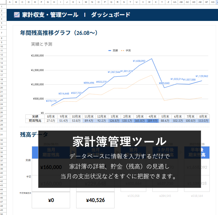Click the 実績 entry in chart legend

click(x=113, y=50)
